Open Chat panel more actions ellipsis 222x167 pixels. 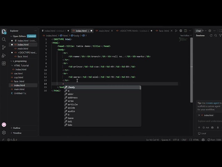214,31
